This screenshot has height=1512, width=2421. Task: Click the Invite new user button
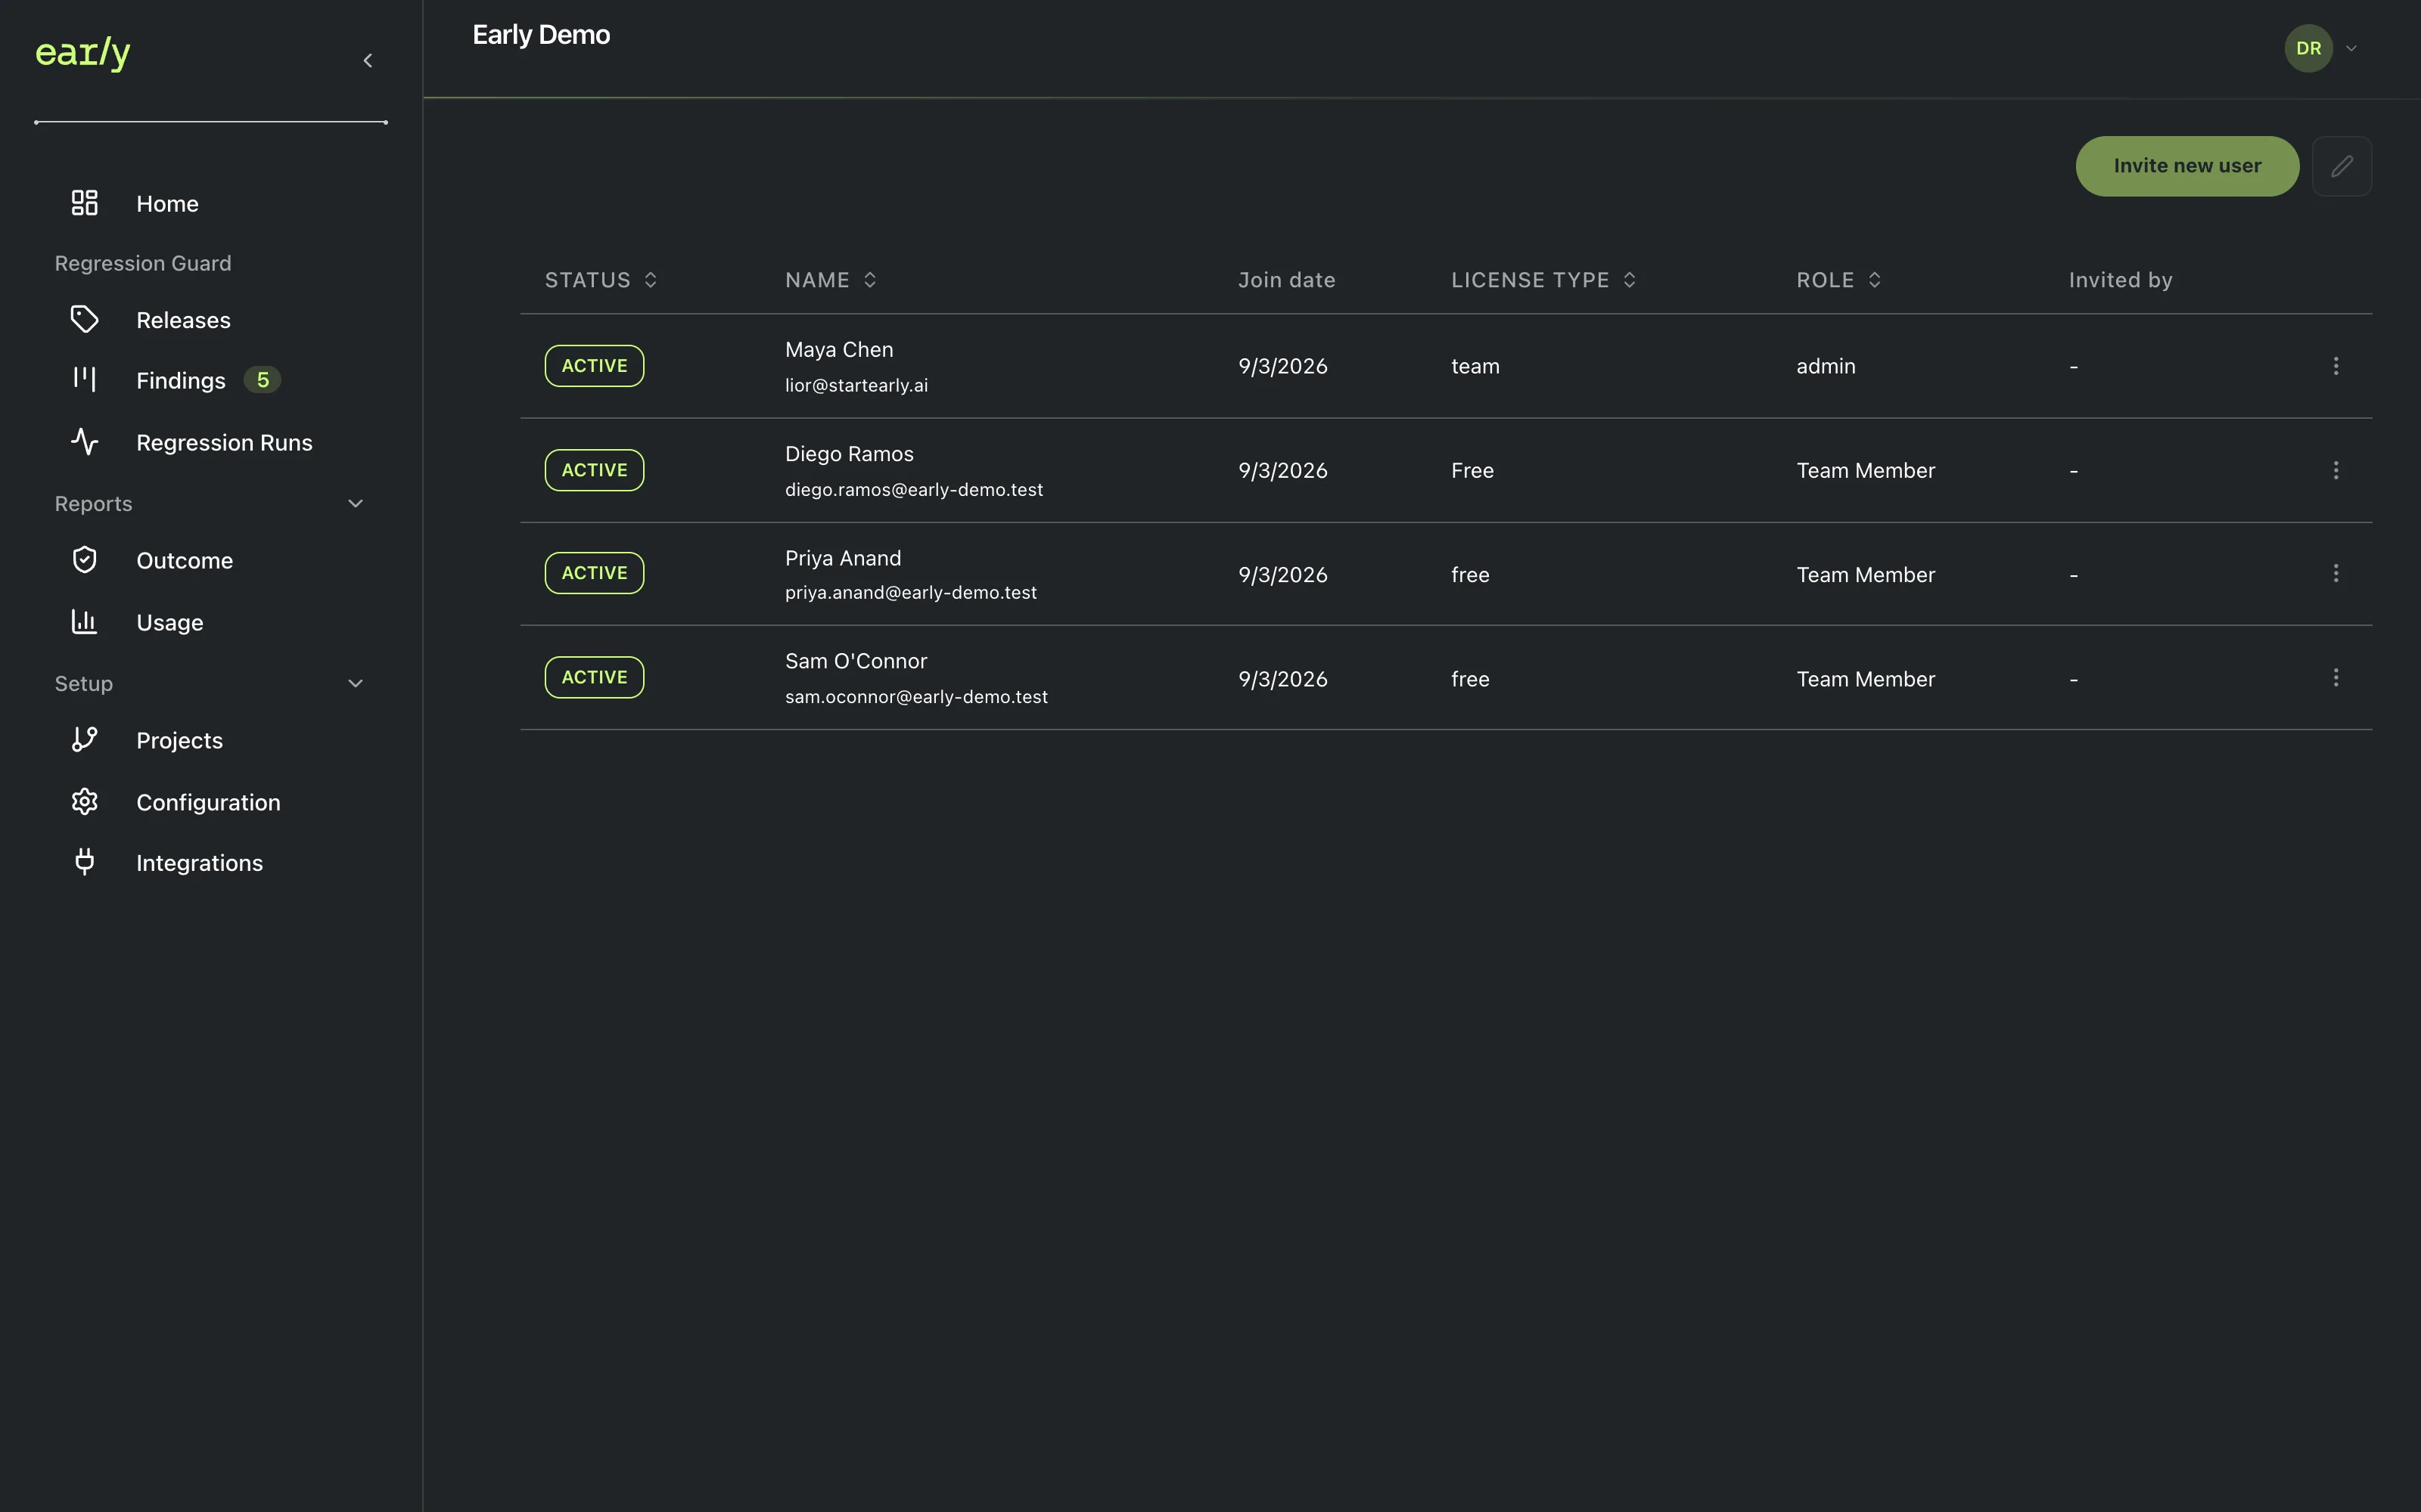pyautogui.click(x=2187, y=166)
